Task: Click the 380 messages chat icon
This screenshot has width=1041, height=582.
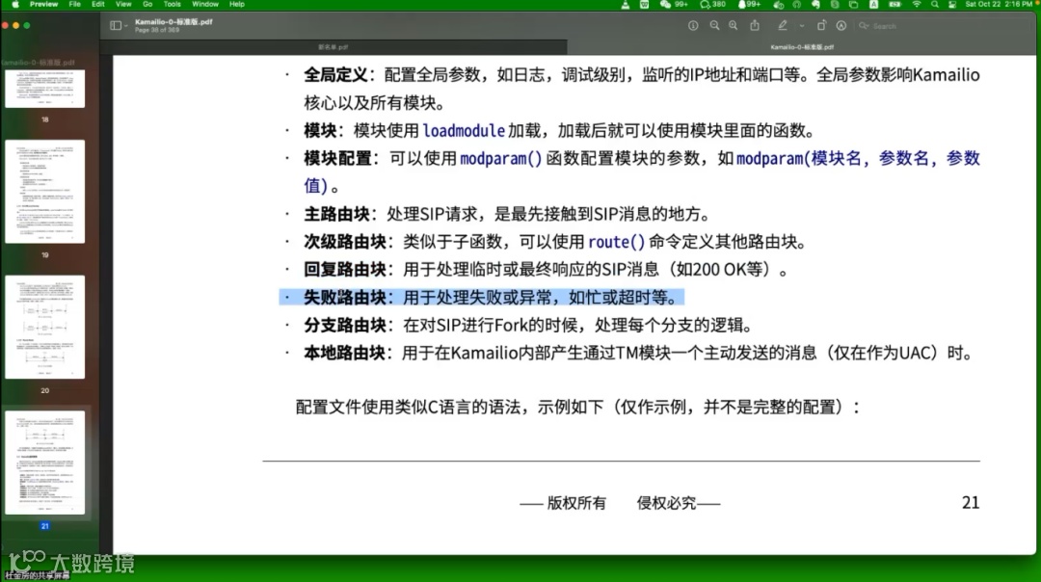Action: 713,5
